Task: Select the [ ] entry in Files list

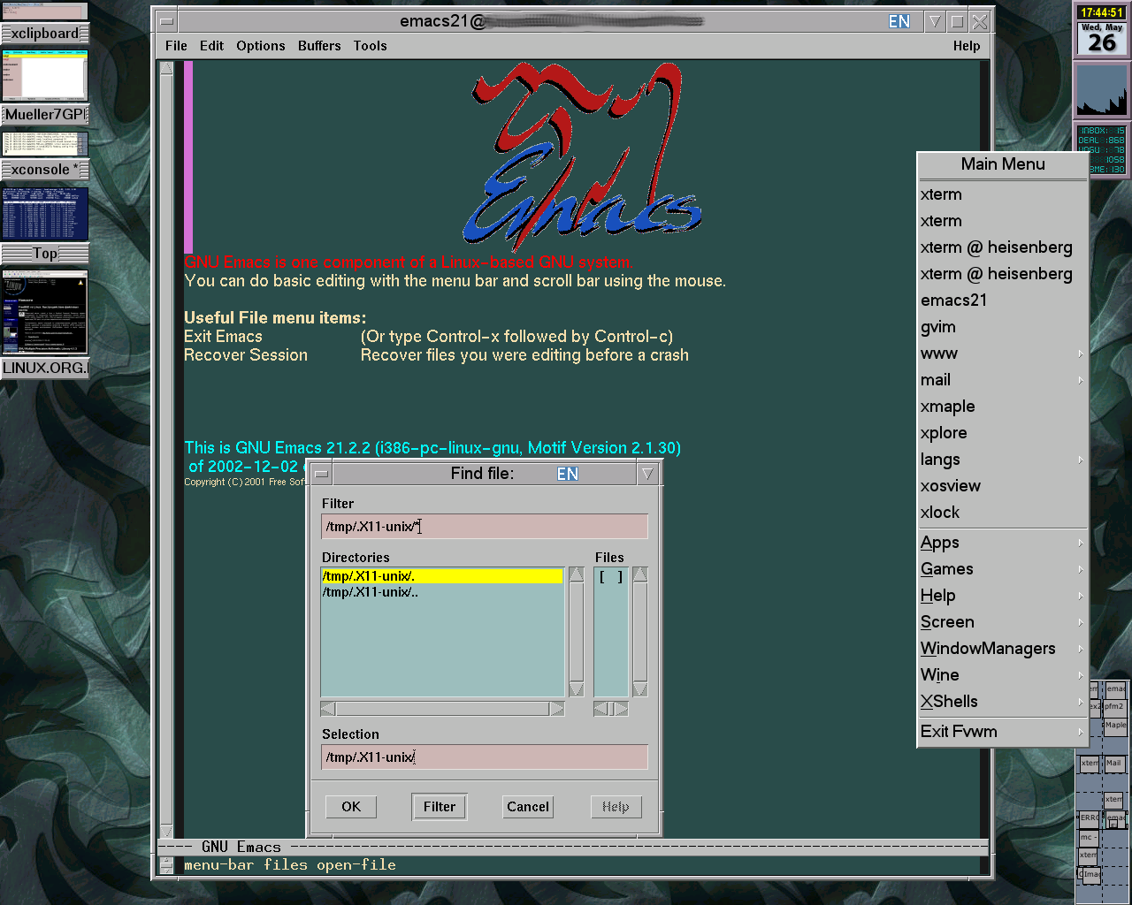Action: (611, 577)
